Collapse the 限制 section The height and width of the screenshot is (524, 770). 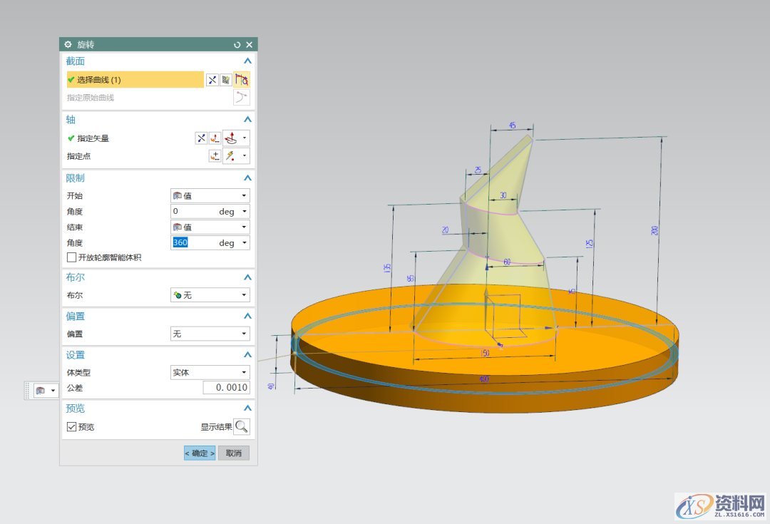tap(247, 178)
